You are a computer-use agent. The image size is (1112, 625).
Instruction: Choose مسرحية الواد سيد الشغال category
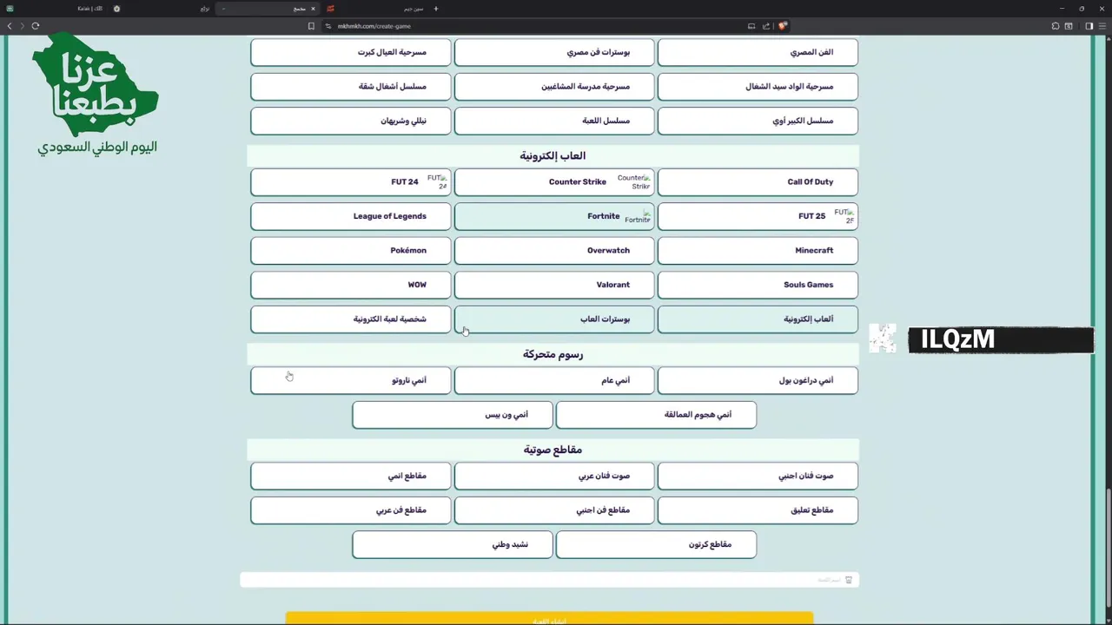coord(758,87)
